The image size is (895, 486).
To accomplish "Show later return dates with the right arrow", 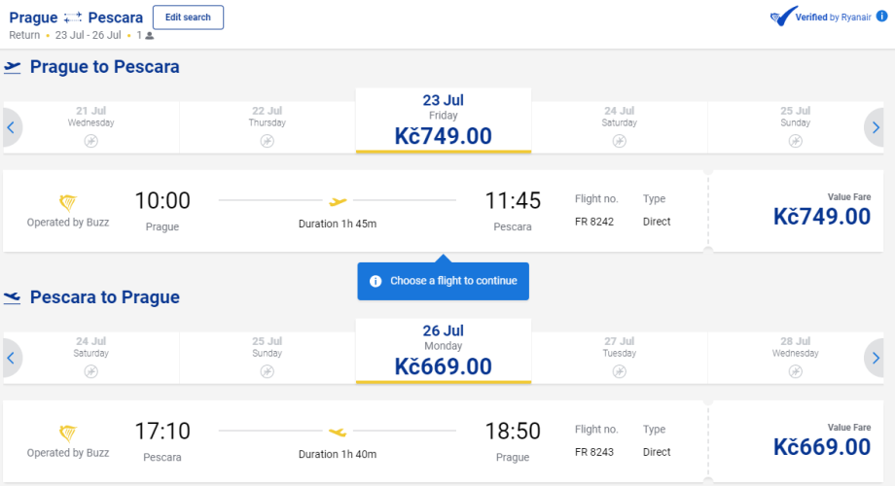I will [x=876, y=358].
